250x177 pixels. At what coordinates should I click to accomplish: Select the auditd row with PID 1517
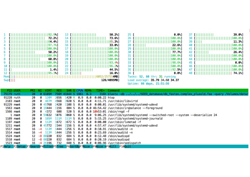click(x=124, y=129)
